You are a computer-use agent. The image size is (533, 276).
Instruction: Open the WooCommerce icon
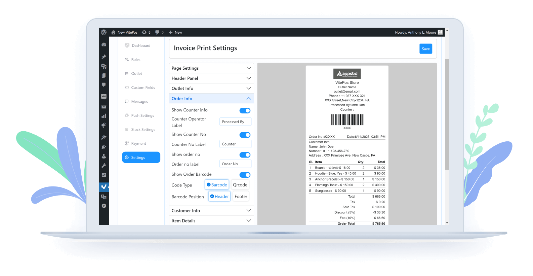click(x=104, y=96)
